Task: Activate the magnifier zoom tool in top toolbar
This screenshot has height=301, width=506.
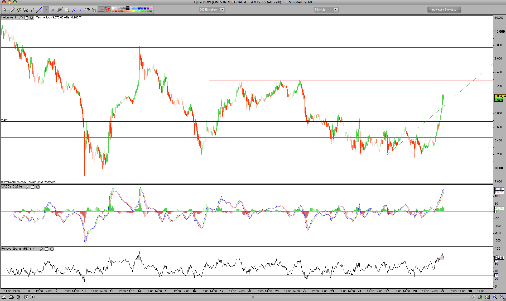Action: pos(25,10)
